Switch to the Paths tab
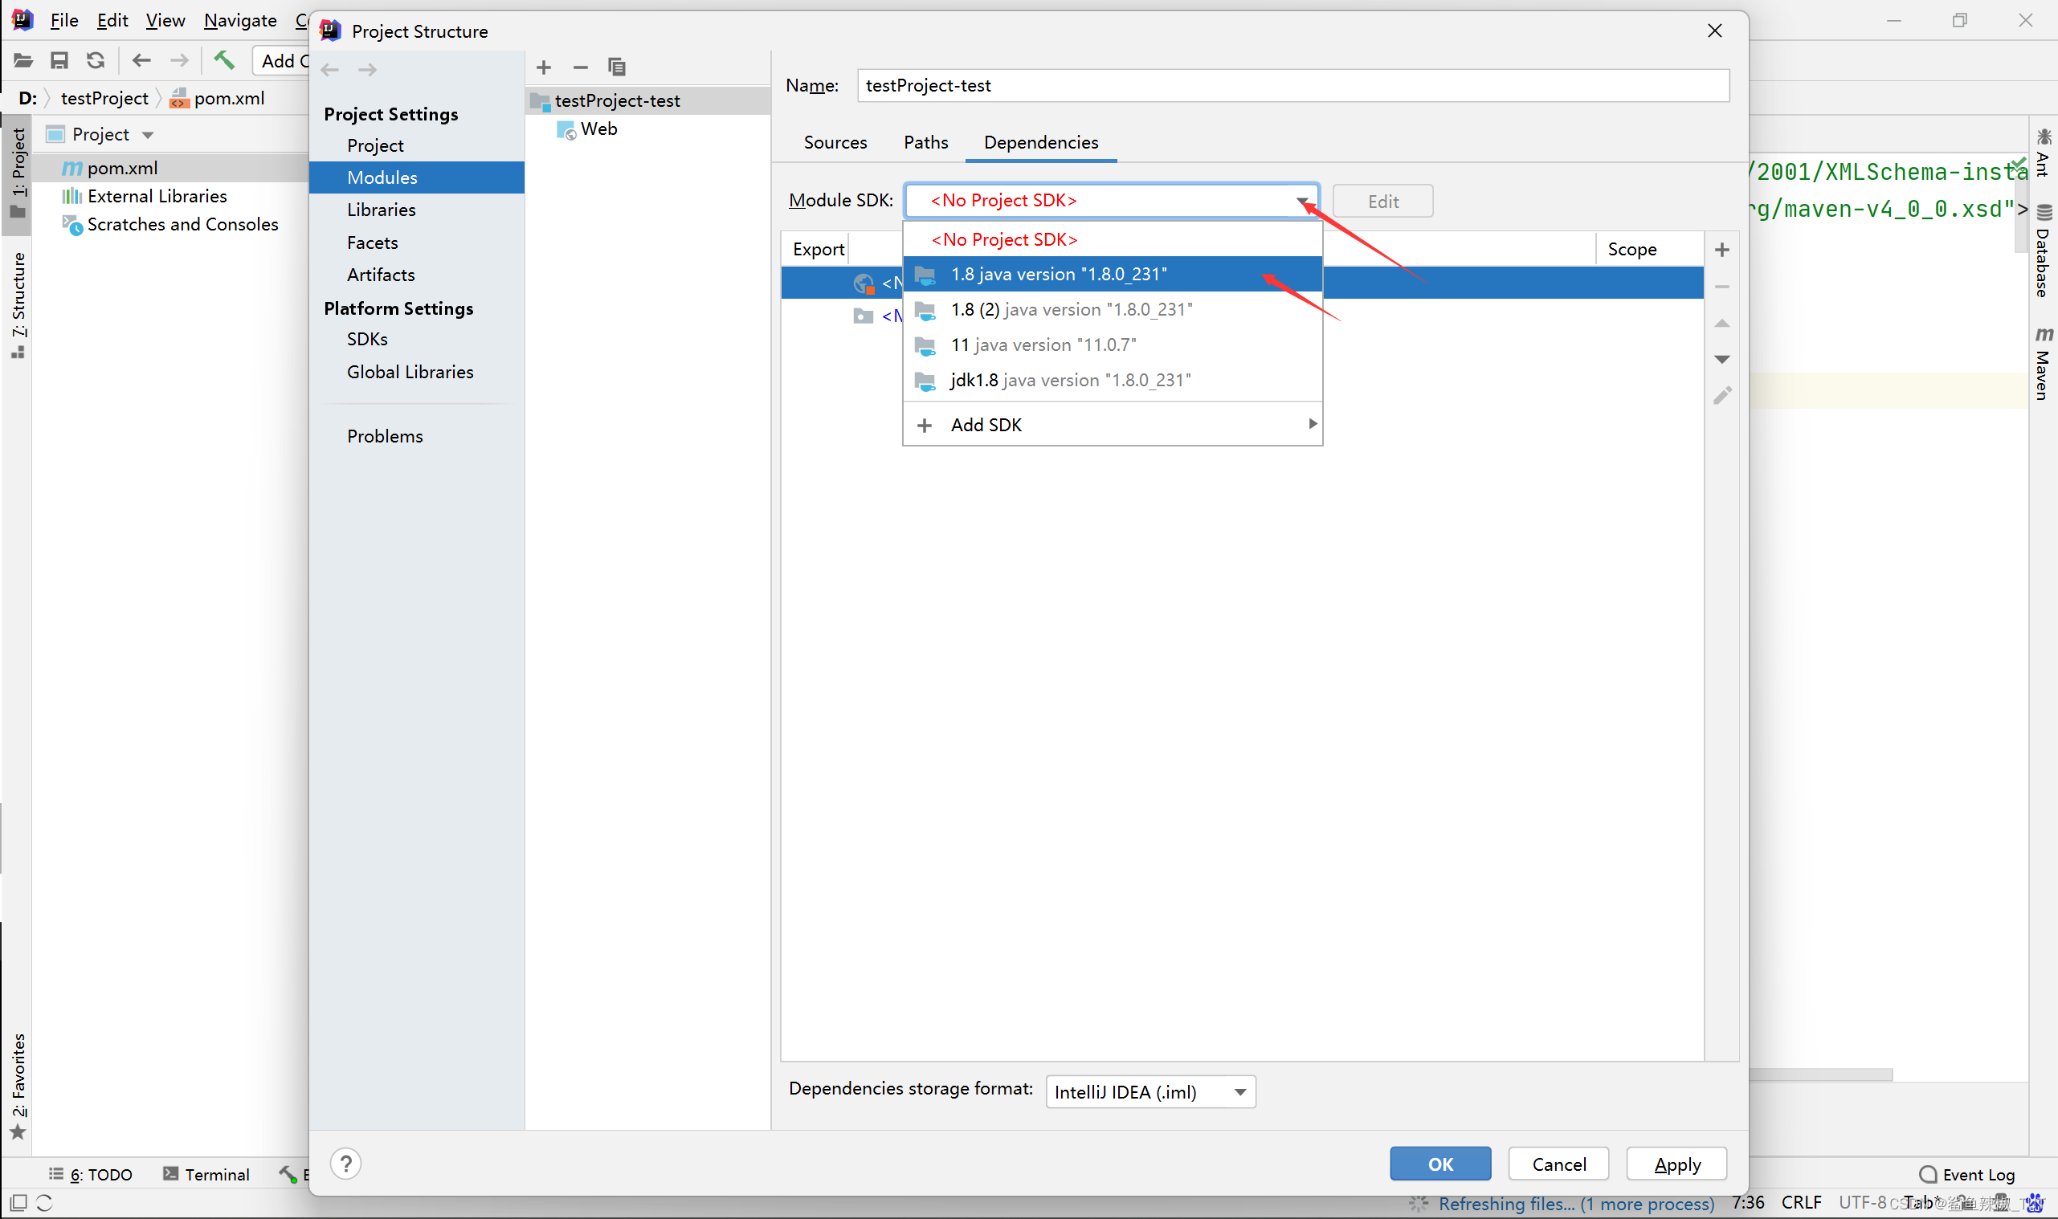 pos(926,141)
